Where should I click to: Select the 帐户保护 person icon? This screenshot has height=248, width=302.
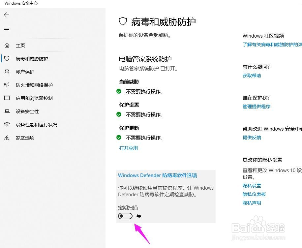tap(7, 72)
